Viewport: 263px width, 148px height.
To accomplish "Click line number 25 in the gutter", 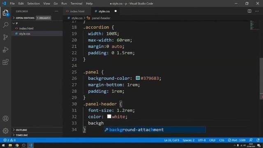I will (x=74, y=72).
